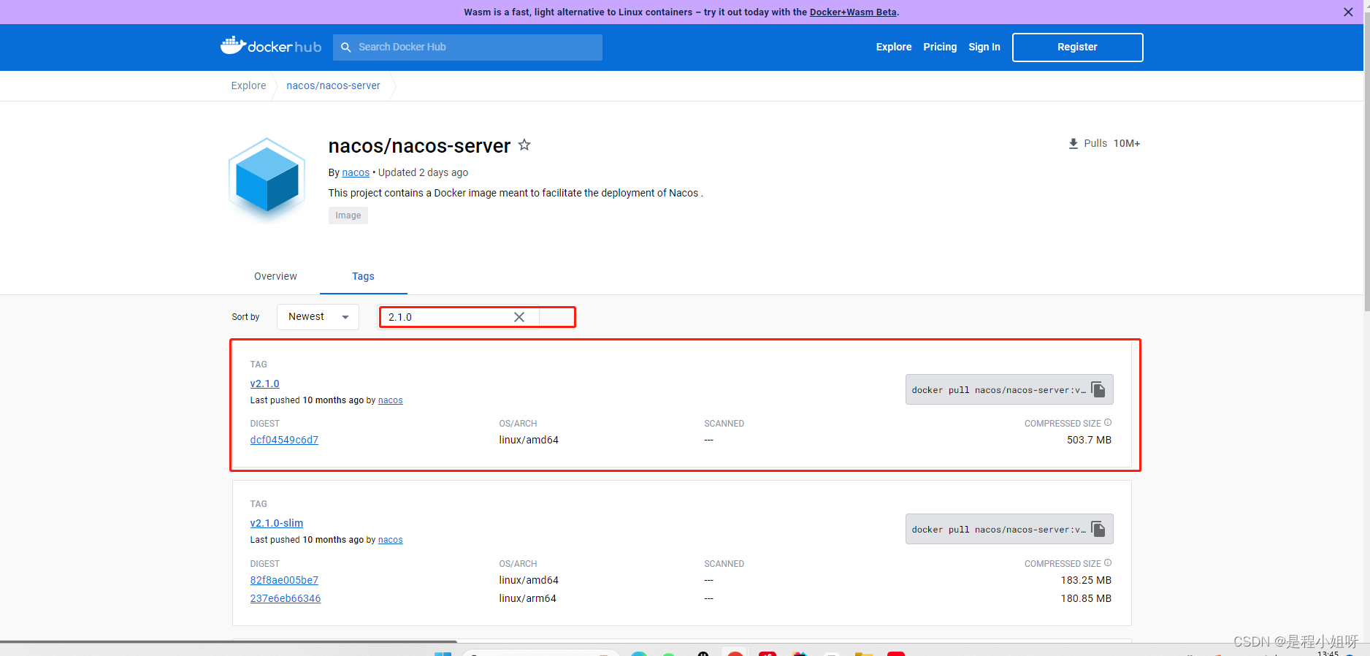Click the nacos cube repository image
Screen dimensions: 1370x656
pos(267,179)
